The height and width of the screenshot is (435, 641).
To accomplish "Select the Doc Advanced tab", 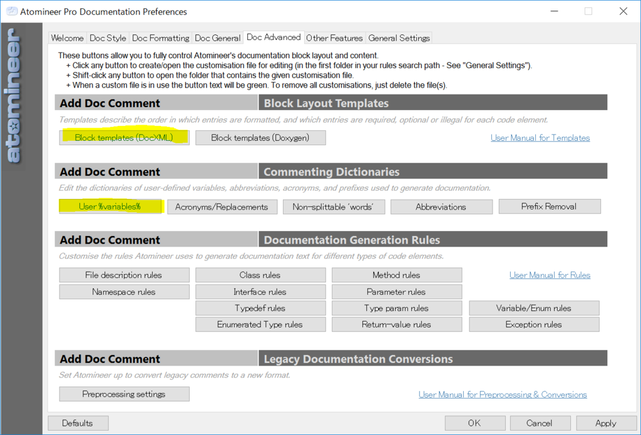I will (274, 37).
